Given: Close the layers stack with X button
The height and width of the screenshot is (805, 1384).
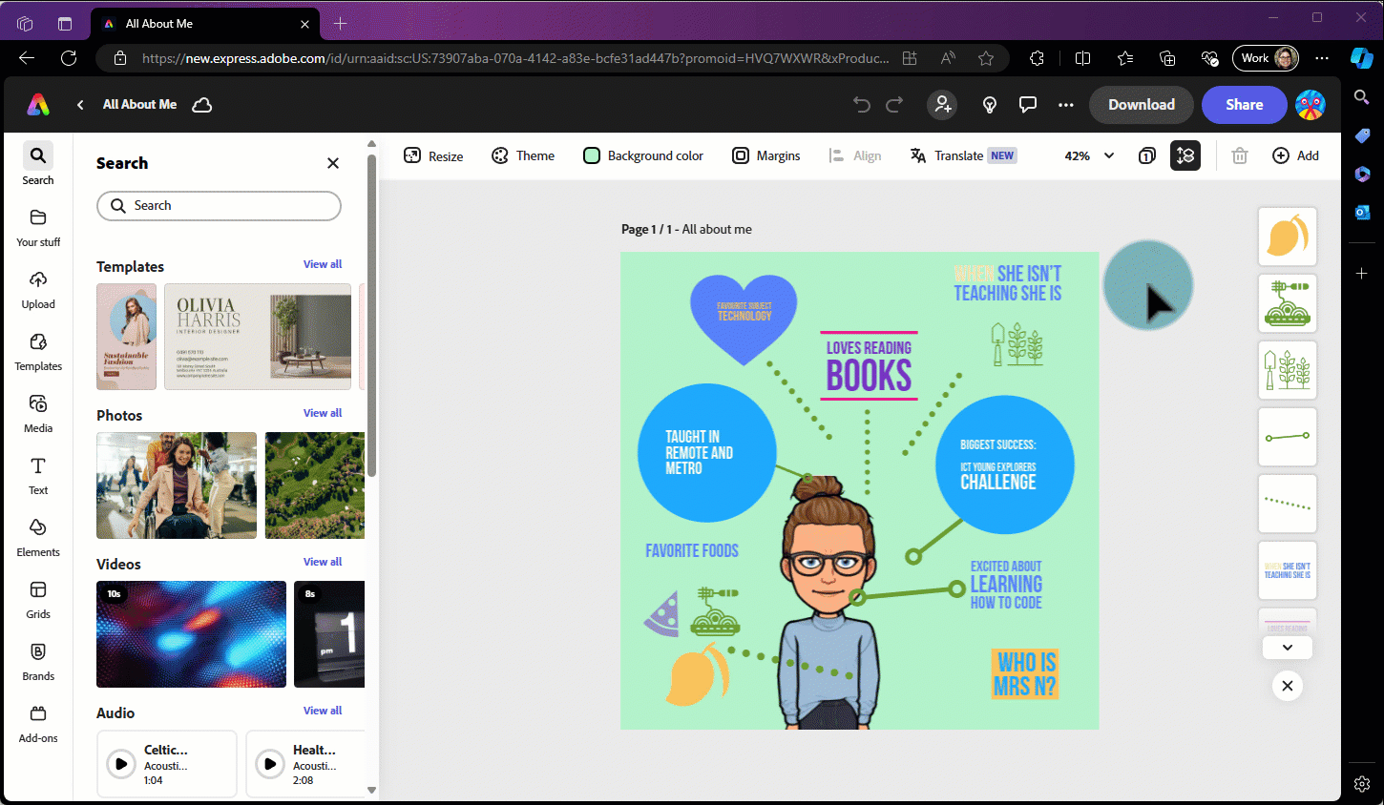Looking at the screenshot, I should pyautogui.click(x=1288, y=686).
